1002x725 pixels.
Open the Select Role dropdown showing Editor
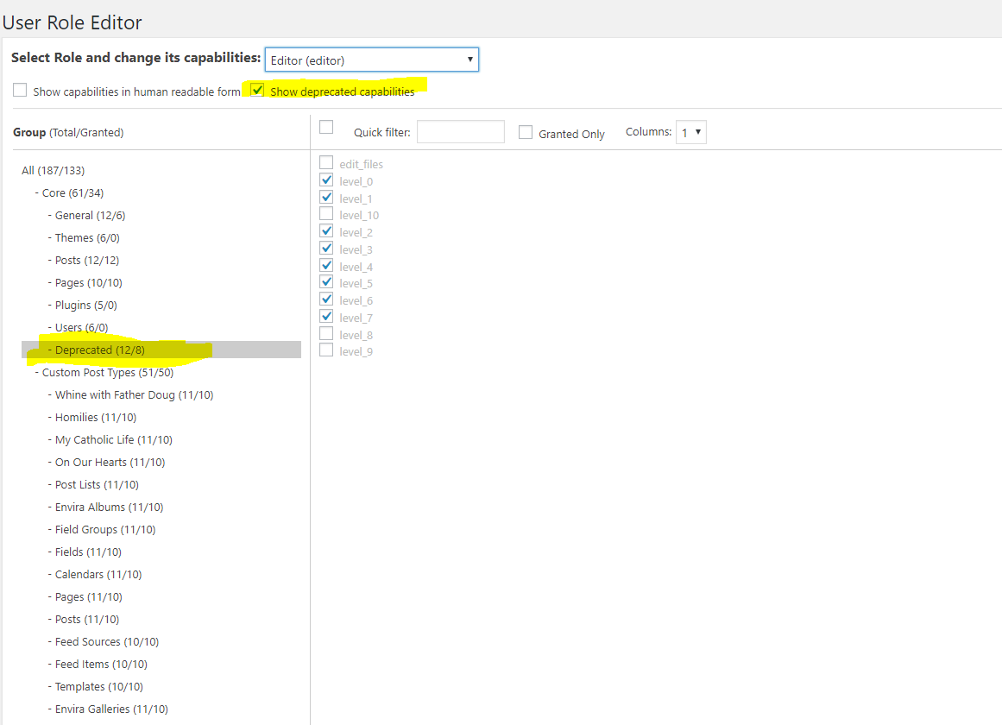(371, 60)
